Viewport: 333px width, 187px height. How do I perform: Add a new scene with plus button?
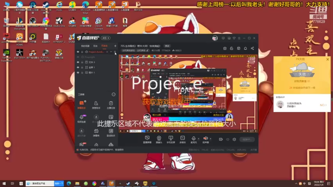tap(115, 46)
